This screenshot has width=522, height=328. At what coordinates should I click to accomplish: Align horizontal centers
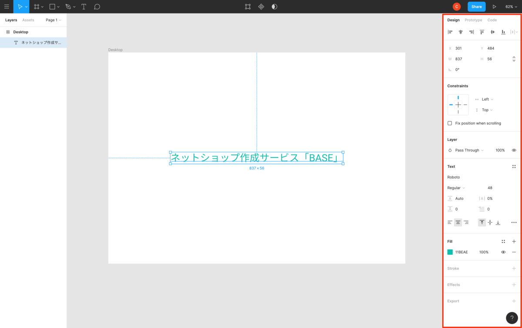pyautogui.click(x=461, y=32)
